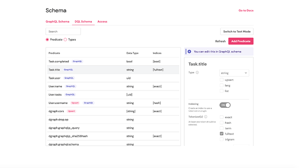Screen dimensions: 299x168
Task: Select the dgraph.graphql.p_sha256hash predicate row
Action: pyautogui.click(x=113, y=136)
